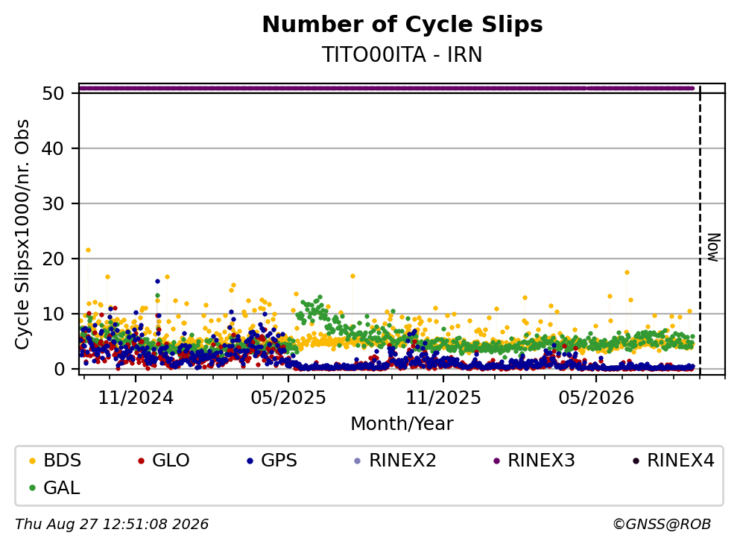Click the RINEX2 legend marker
The width and height of the screenshot is (740, 547).
coord(357,461)
